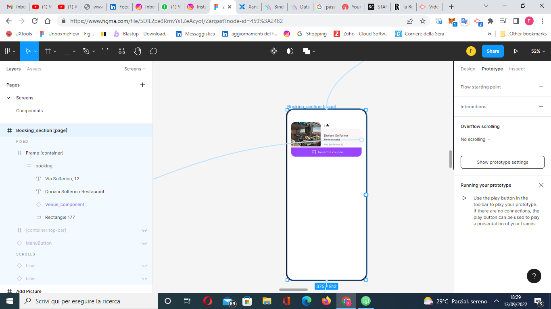551x309 pixels.
Task: Select the Pen tool in Figma toolbar
Action: coord(86,51)
